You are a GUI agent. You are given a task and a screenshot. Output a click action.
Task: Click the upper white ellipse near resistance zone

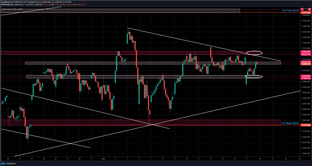tap(254, 53)
